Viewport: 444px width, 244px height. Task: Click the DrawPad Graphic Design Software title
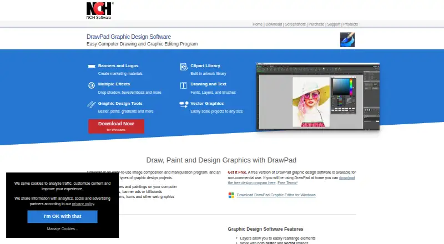[129, 37]
